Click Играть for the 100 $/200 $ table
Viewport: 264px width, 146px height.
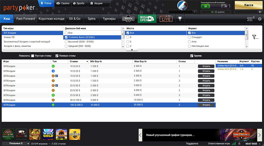pos(206,105)
